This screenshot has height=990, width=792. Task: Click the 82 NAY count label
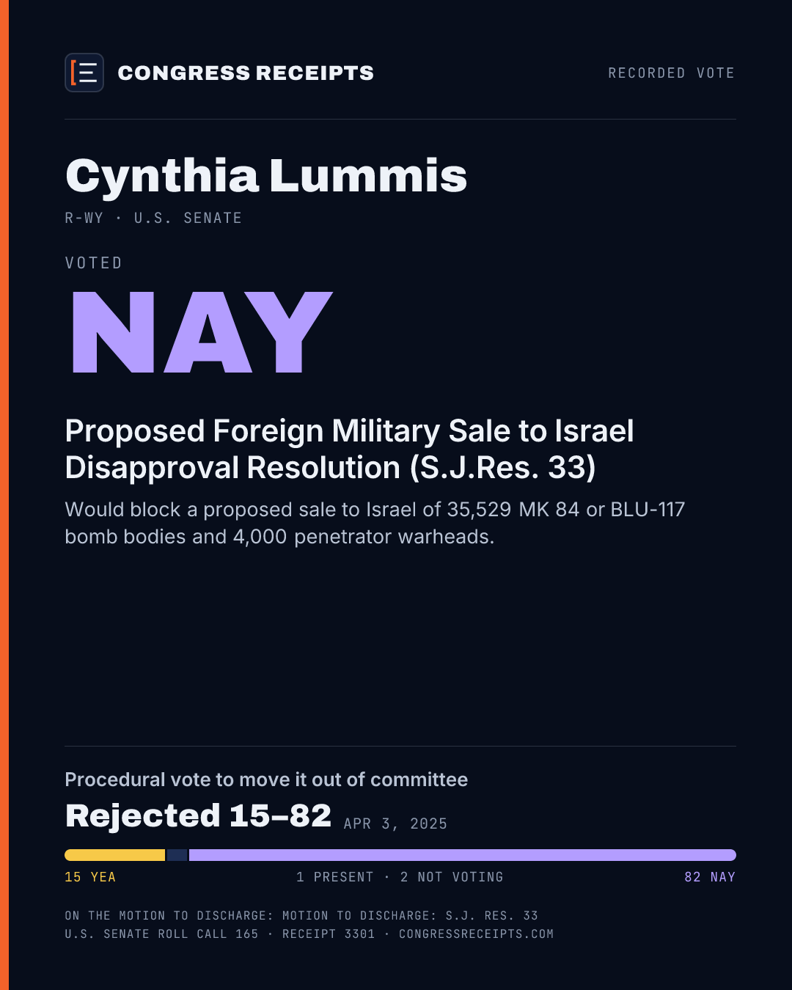pos(710,877)
